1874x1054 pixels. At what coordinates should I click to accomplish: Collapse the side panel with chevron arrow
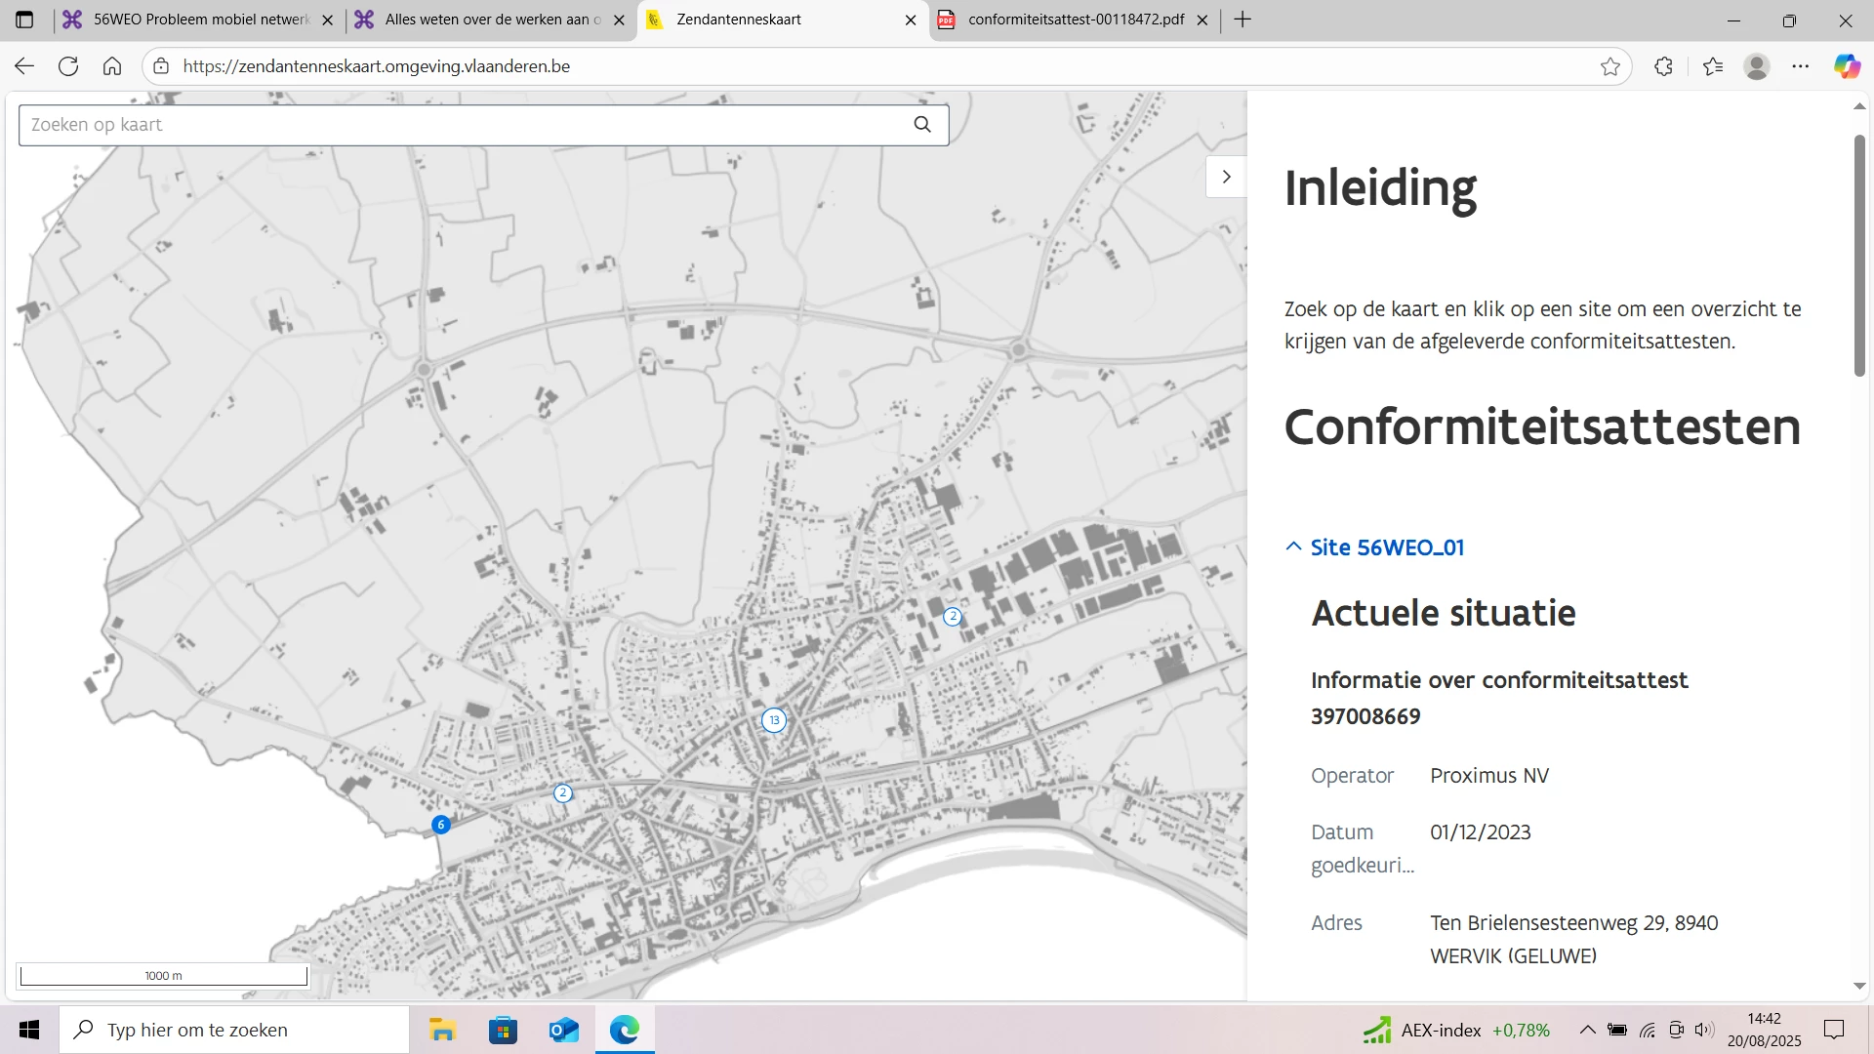tap(1227, 177)
